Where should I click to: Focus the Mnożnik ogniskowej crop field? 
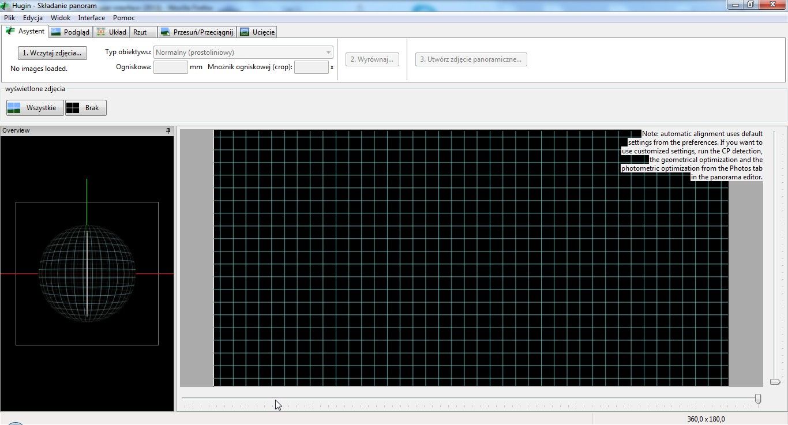coord(312,67)
